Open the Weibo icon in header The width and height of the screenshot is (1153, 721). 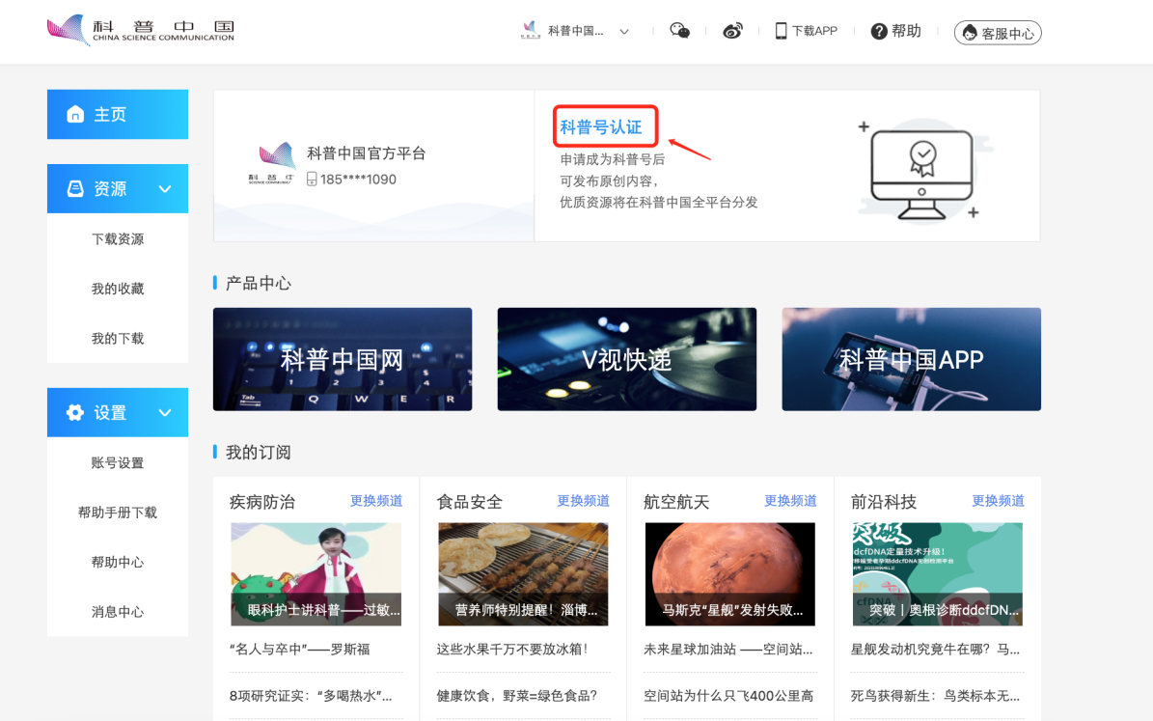[732, 31]
